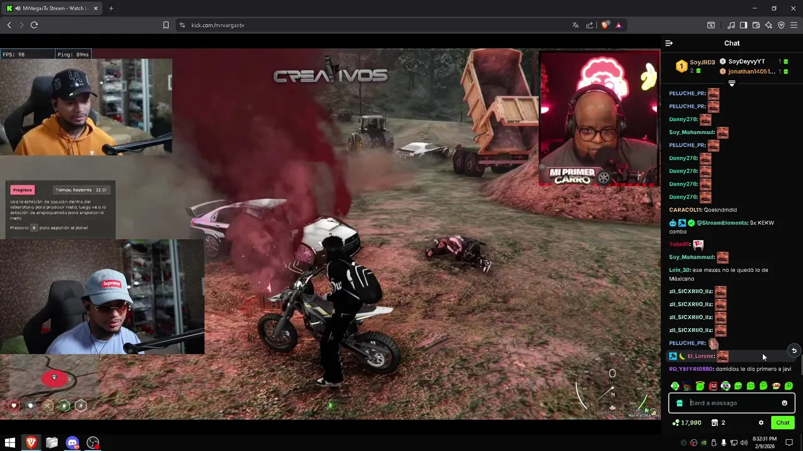803x451 pixels.
Task: Open the emote picker smiley
Action: pyautogui.click(x=784, y=403)
